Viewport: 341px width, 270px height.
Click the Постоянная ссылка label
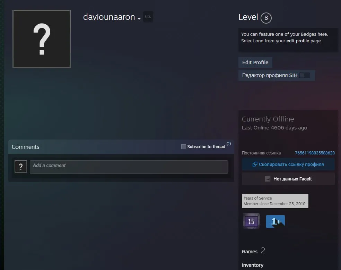[x=261, y=153]
